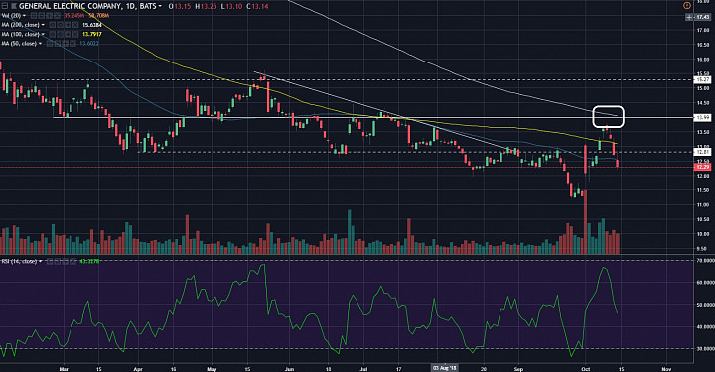Click the yellow MA 100 value 13.7917
This screenshot has width=715, height=372.
(x=92, y=34)
